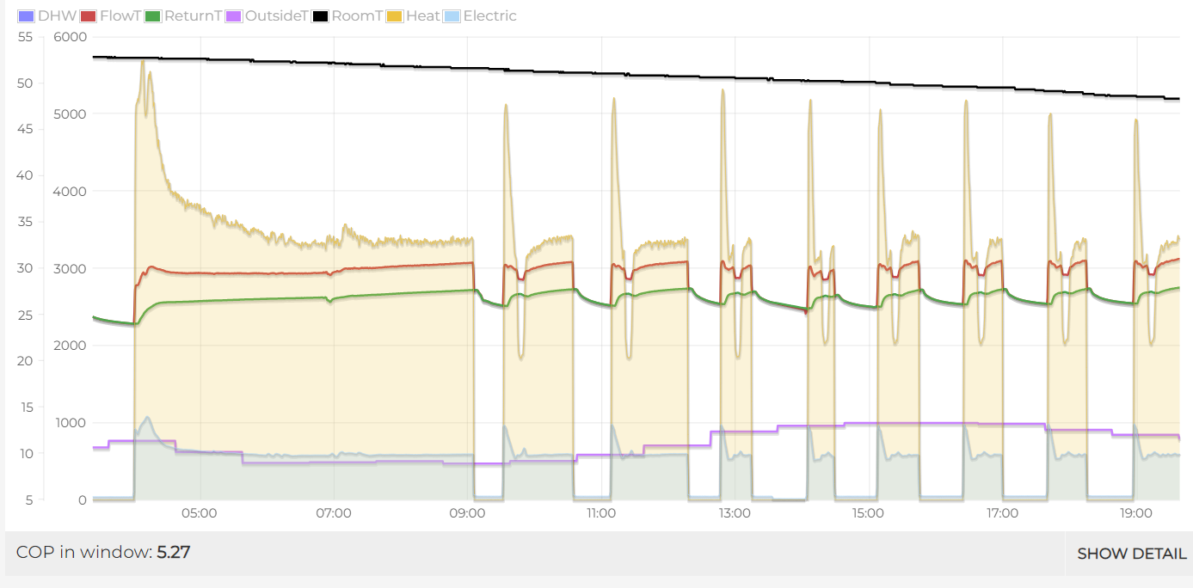Toggle the RoomT legend label
1193x588 pixels.
click(x=358, y=16)
